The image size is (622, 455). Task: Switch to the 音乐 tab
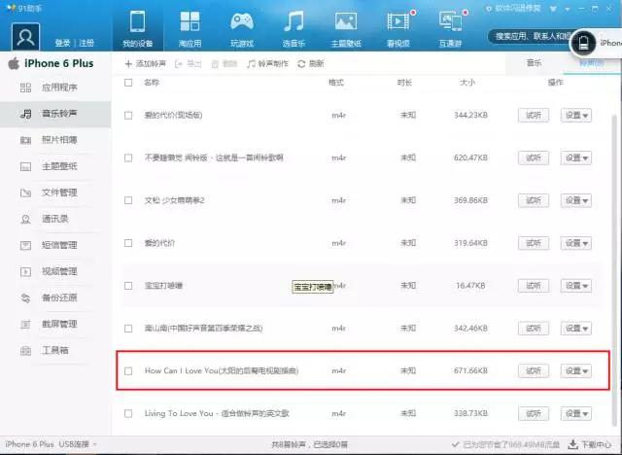[x=534, y=63]
